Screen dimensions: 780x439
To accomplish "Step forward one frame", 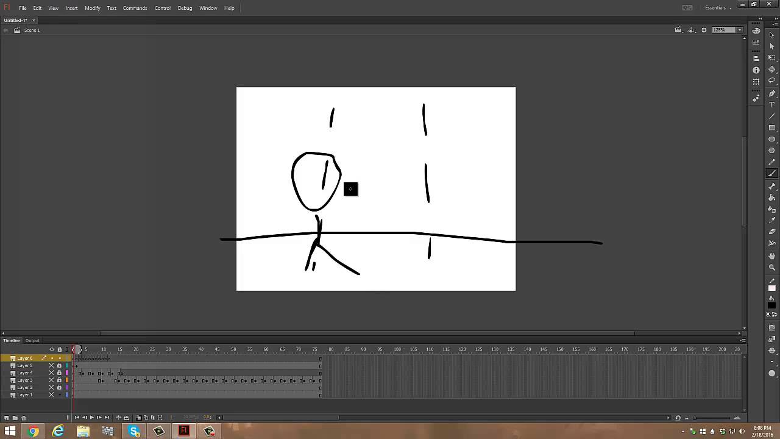I will [x=99, y=418].
